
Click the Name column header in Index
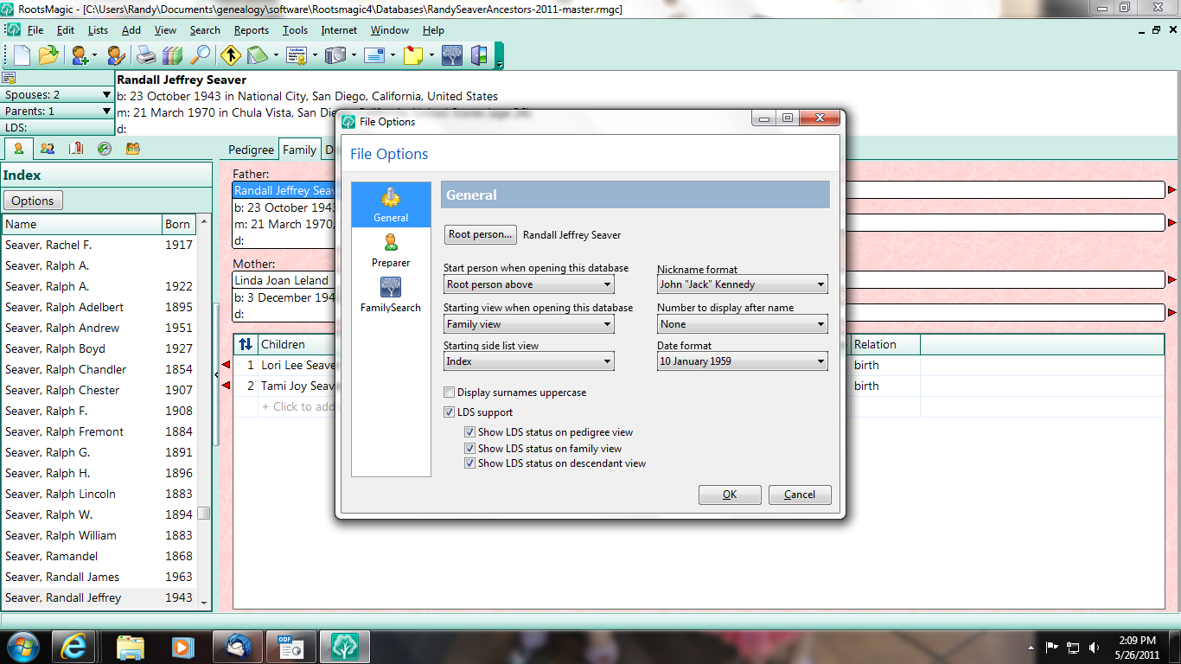(81, 224)
